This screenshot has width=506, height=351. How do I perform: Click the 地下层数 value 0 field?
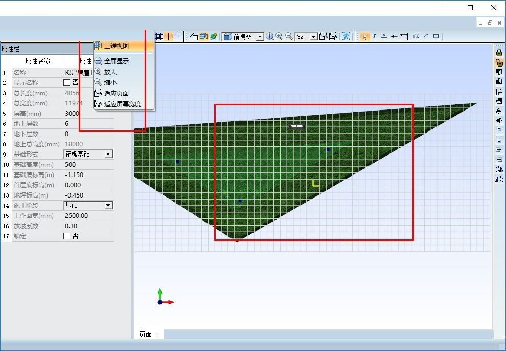coord(88,134)
